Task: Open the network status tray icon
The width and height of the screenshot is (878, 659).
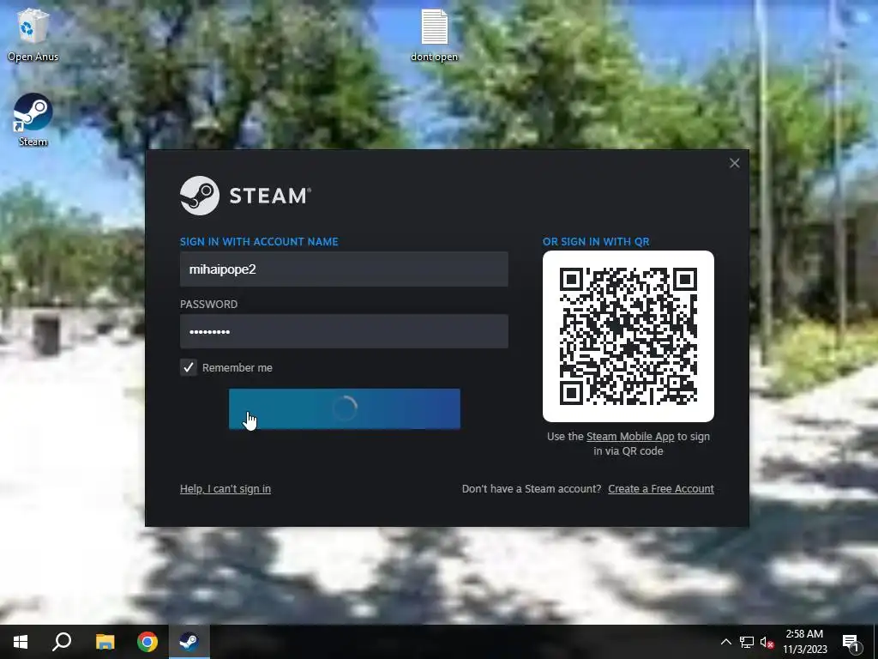Action: (747, 642)
